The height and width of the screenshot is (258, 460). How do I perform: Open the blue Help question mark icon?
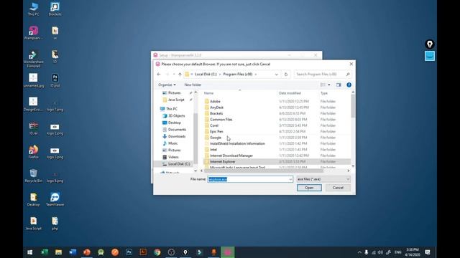(x=349, y=85)
